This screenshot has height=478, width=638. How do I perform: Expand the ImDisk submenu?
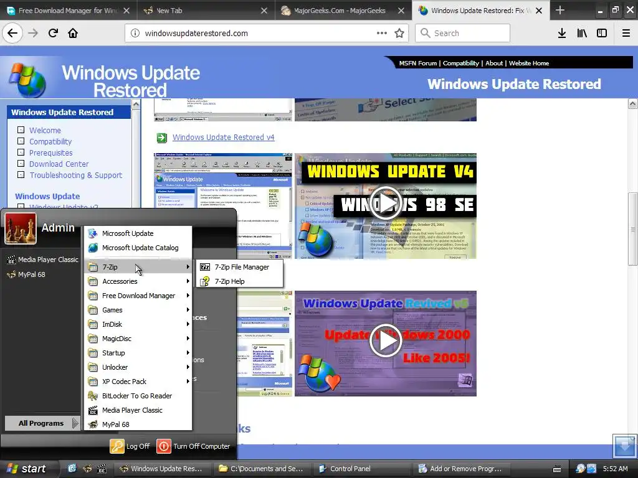pos(139,324)
